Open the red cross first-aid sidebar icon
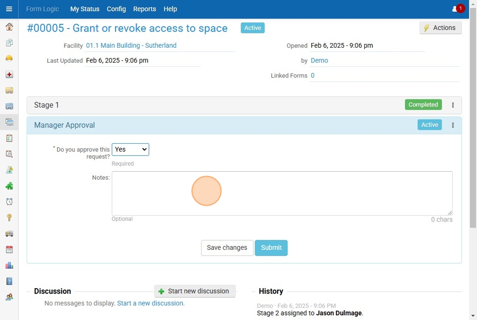This screenshot has width=477, height=320. click(9, 74)
